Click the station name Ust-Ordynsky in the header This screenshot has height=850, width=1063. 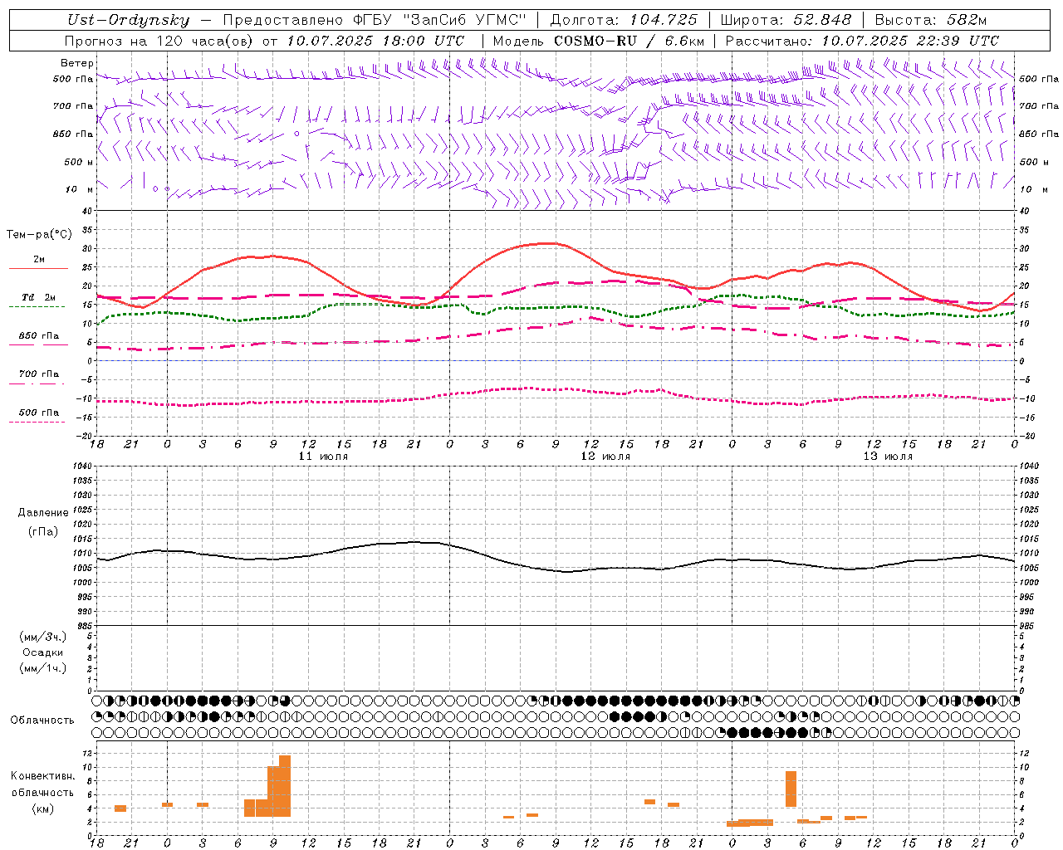coord(128,21)
